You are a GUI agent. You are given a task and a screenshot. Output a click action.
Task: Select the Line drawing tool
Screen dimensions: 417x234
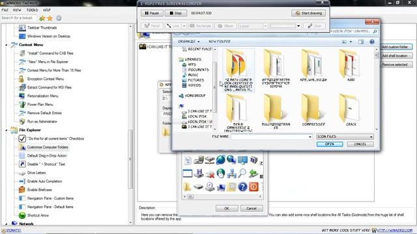pos(173,26)
